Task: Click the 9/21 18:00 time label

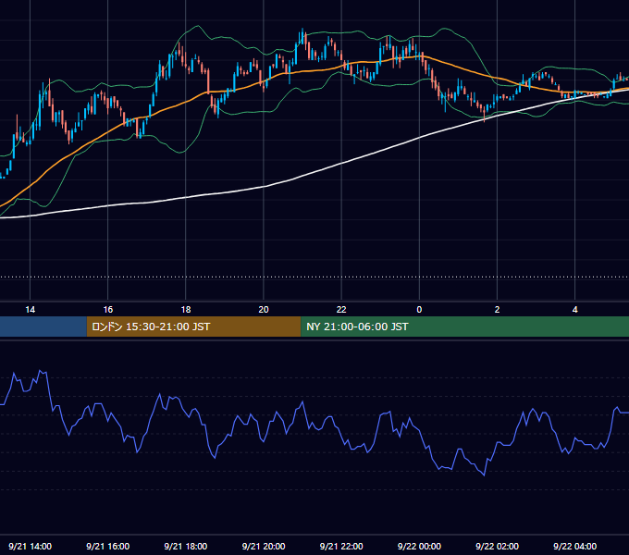Action: click(186, 546)
